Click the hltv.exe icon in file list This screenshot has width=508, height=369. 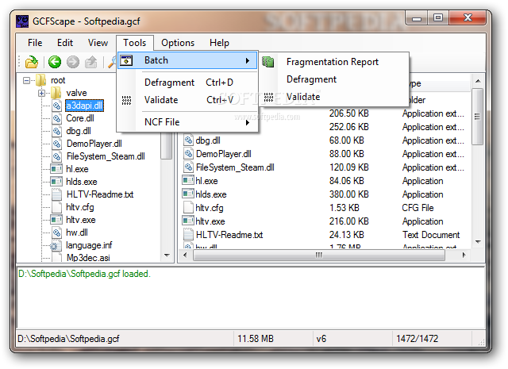[x=188, y=221]
